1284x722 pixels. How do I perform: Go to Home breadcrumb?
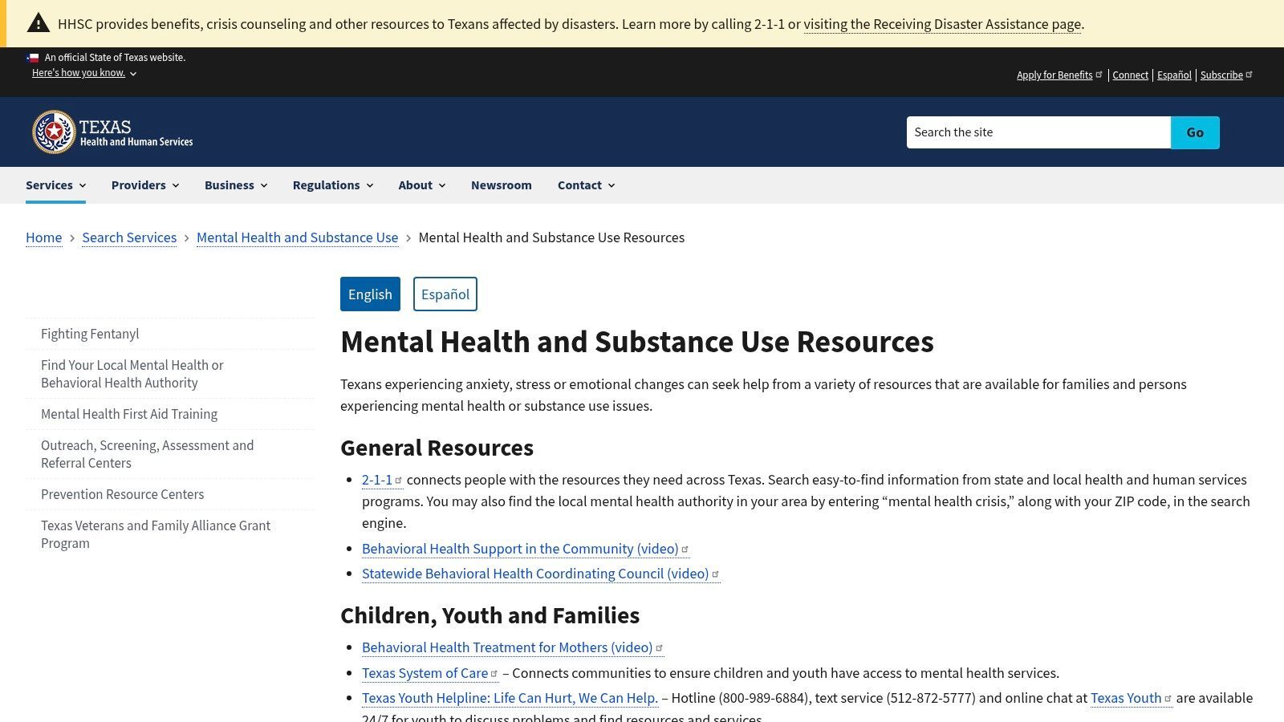(x=43, y=237)
